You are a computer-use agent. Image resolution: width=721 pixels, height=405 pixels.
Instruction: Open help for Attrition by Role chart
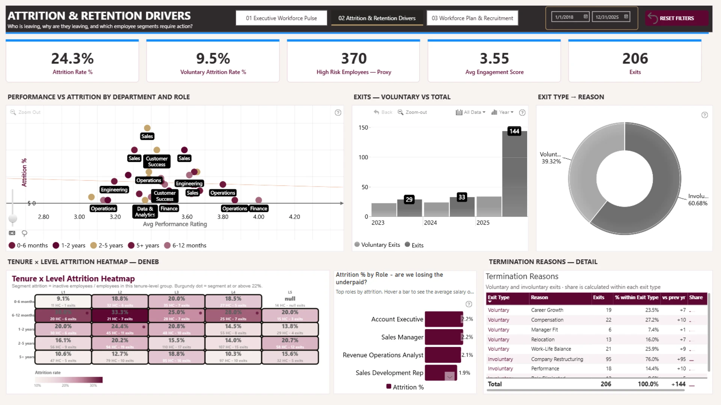[x=469, y=304]
